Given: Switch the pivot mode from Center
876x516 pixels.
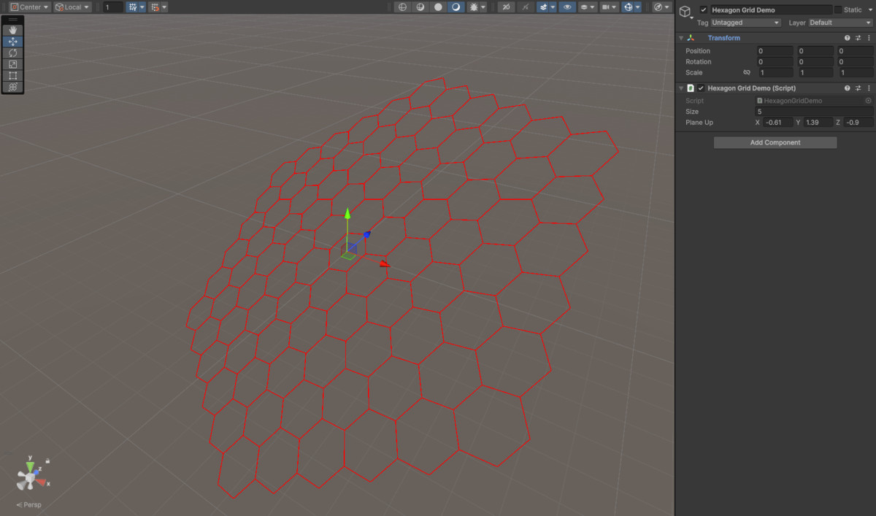Looking at the screenshot, I should pyautogui.click(x=29, y=7).
